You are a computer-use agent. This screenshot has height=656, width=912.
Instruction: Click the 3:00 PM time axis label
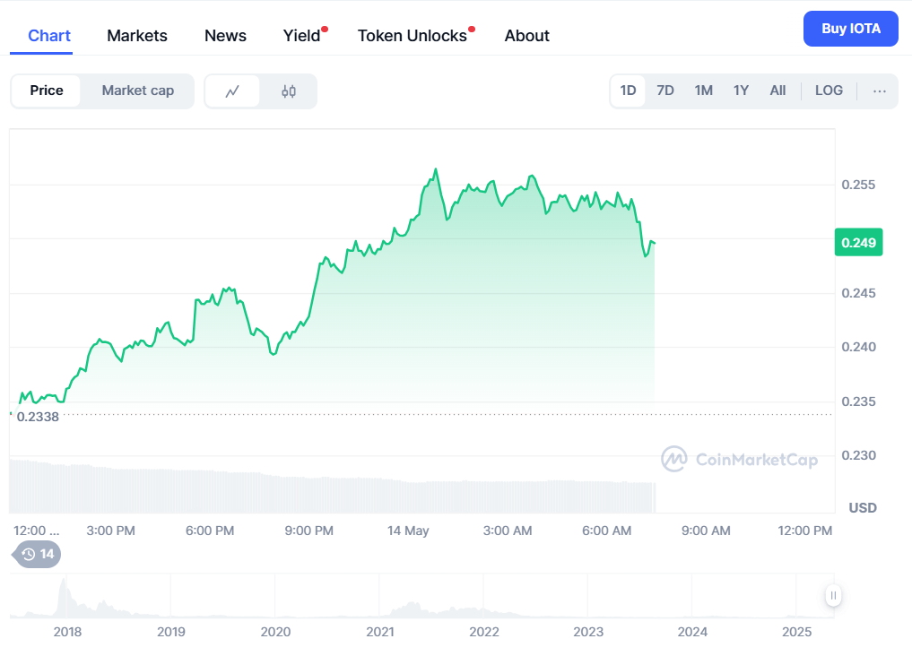[x=110, y=531]
